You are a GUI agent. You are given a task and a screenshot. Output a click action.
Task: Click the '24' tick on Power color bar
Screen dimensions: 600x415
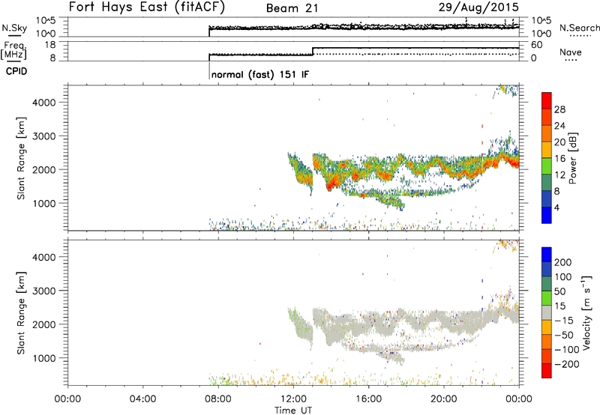559,126
